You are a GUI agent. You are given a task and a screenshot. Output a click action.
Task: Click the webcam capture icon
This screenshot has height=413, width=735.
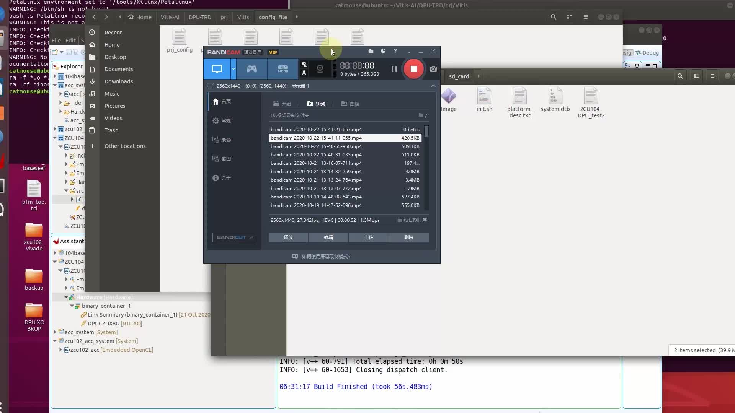pos(320,69)
